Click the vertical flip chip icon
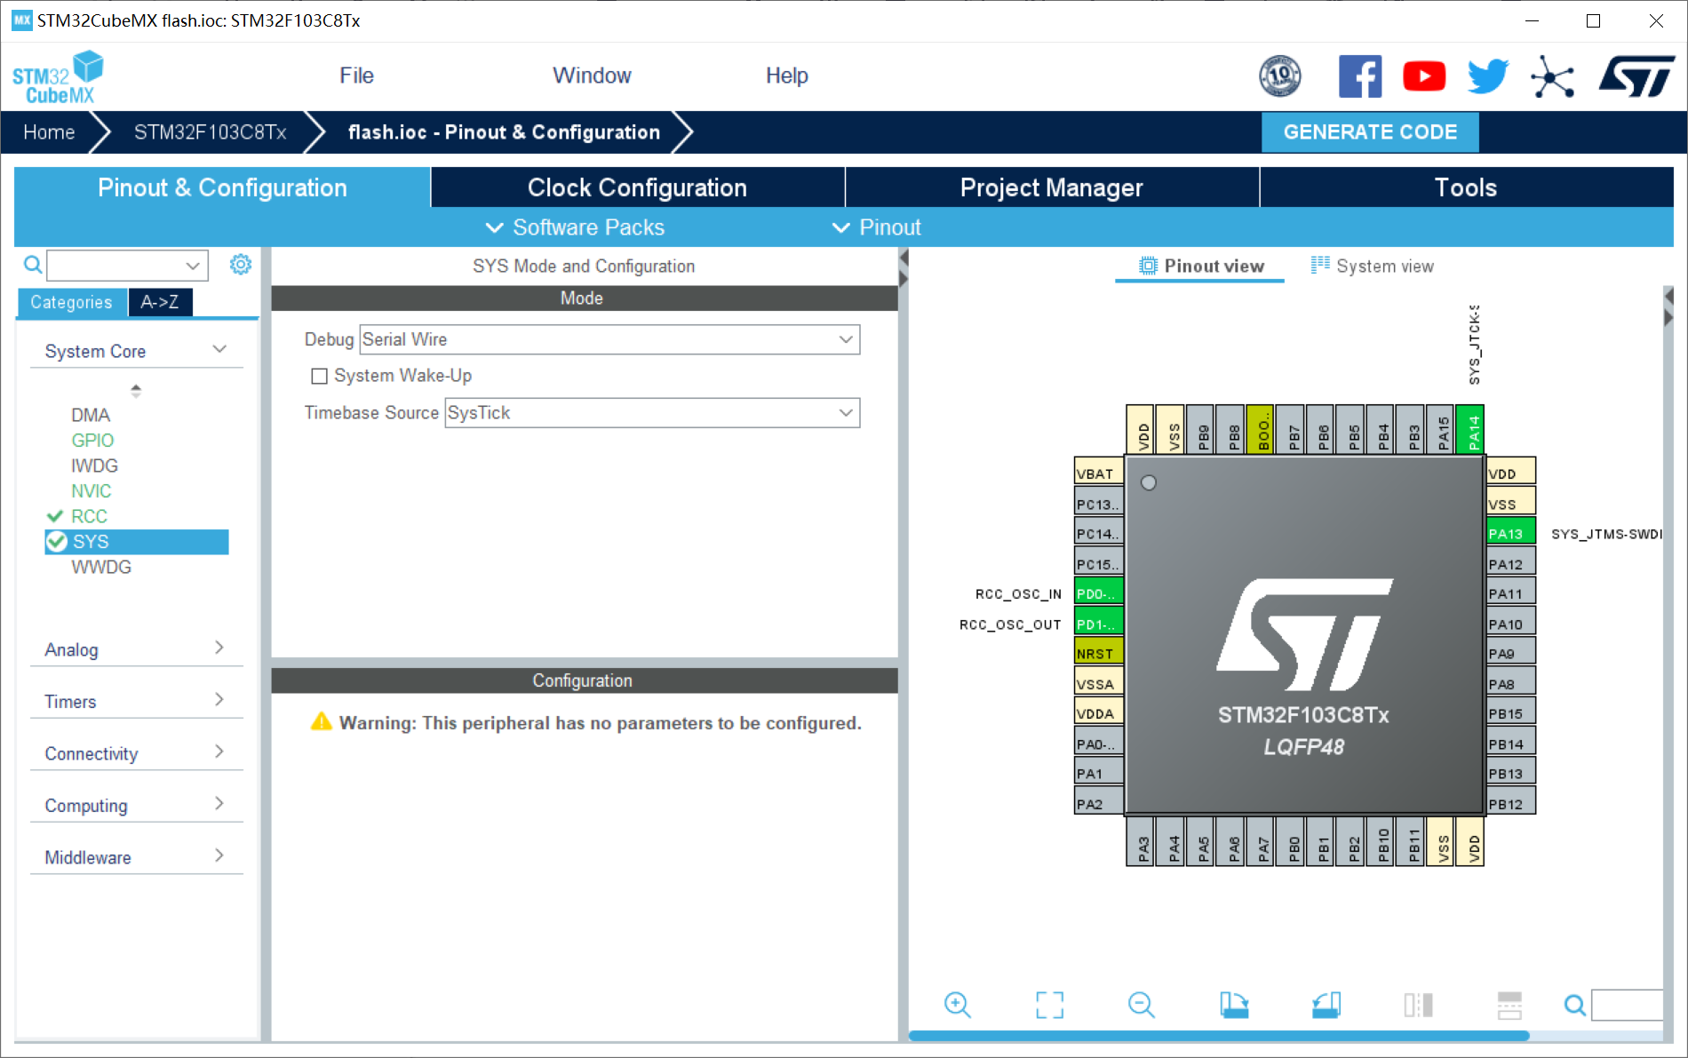 pos(1419,1005)
